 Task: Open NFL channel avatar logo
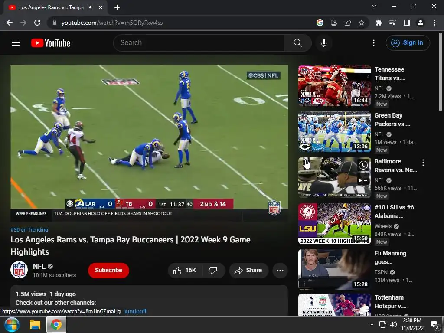19,270
